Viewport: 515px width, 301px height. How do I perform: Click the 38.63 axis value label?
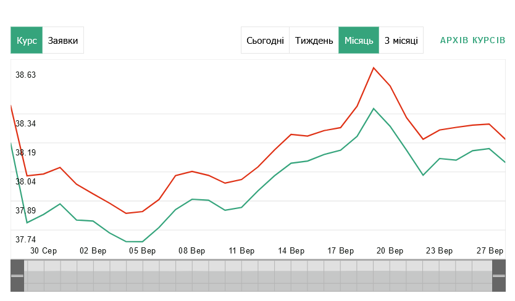[26, 75]
